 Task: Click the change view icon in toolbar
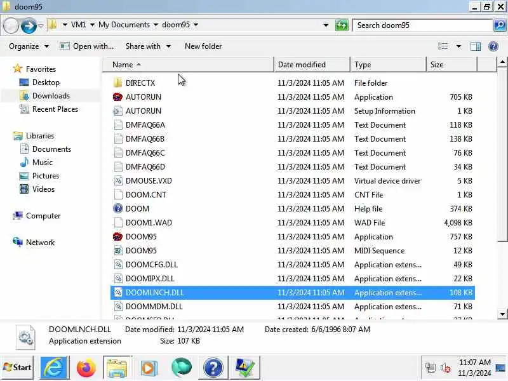pyautogui.click(x=443, y=46)
